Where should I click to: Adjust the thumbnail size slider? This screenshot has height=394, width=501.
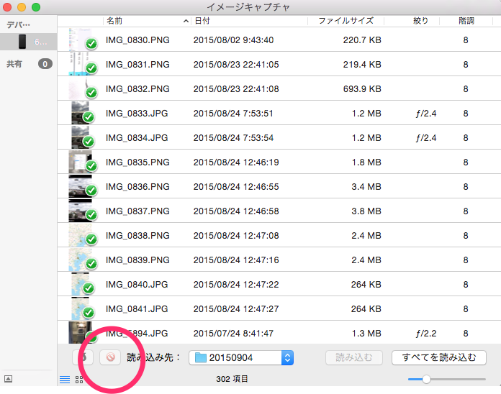click(x=426, y=379)
